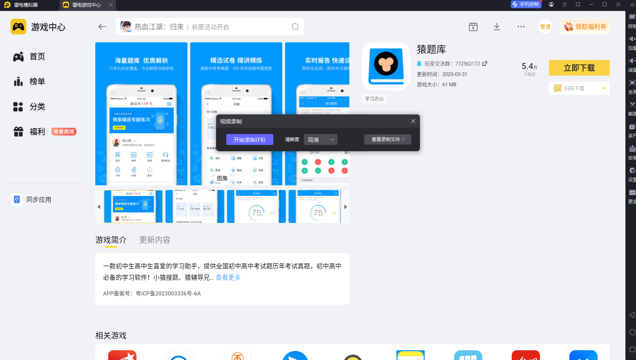Open 榜单 rankings in the sidebar

click(x=29, y=81)
